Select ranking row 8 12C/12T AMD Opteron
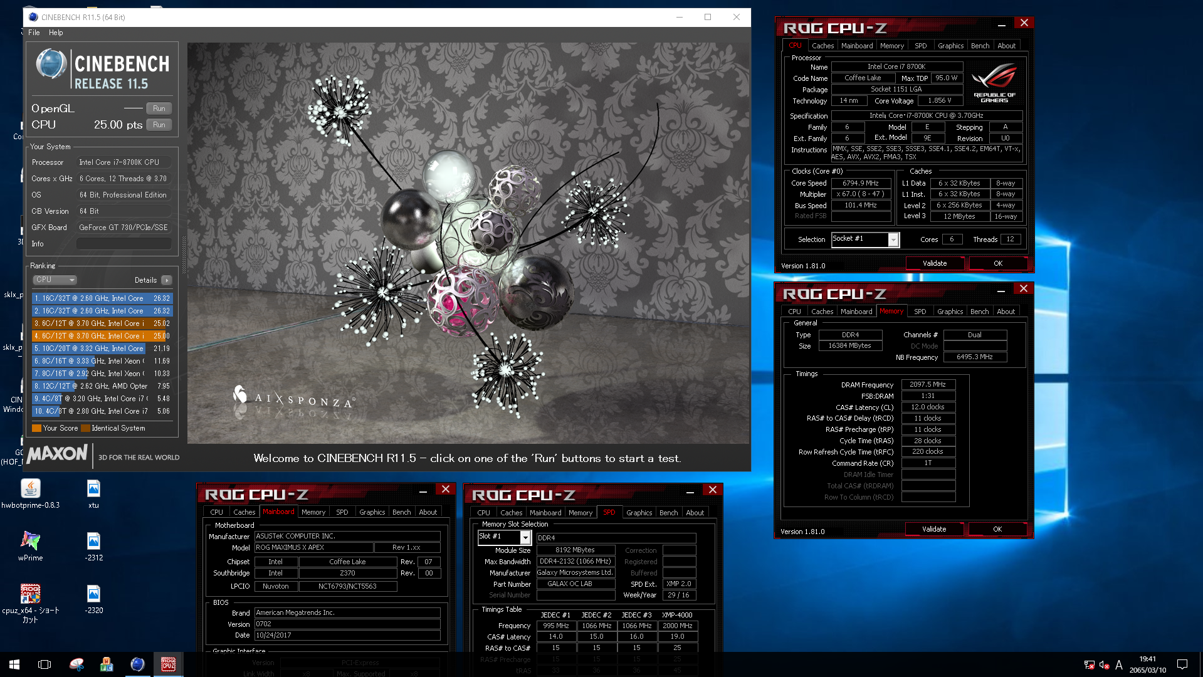 coord(102,386)
